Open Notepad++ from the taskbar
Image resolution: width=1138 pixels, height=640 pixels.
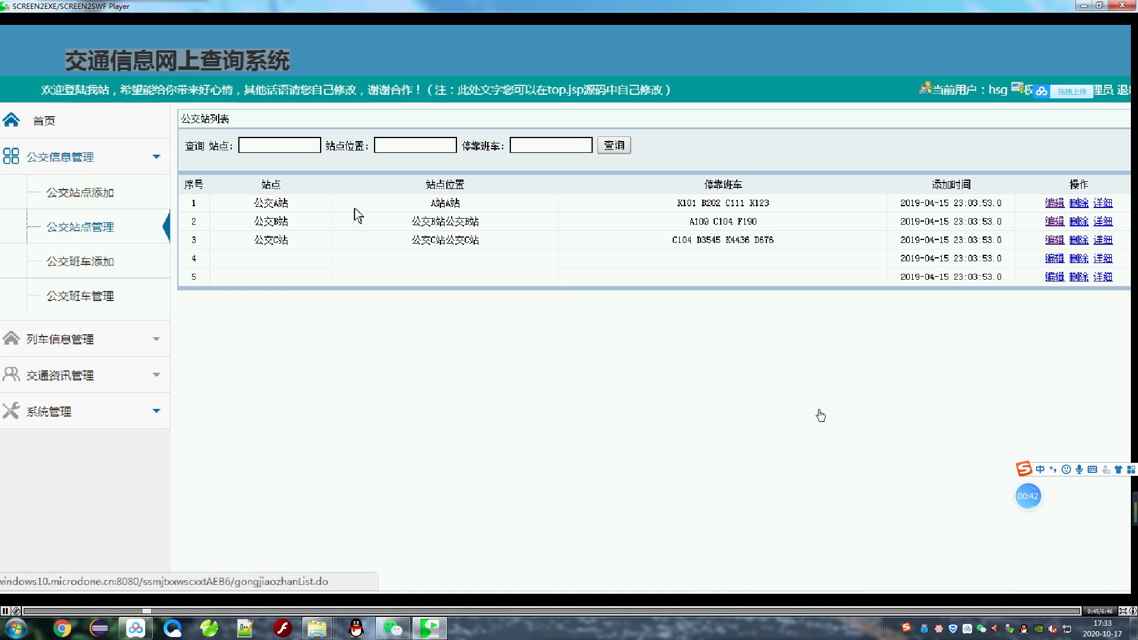coord(245,628)
